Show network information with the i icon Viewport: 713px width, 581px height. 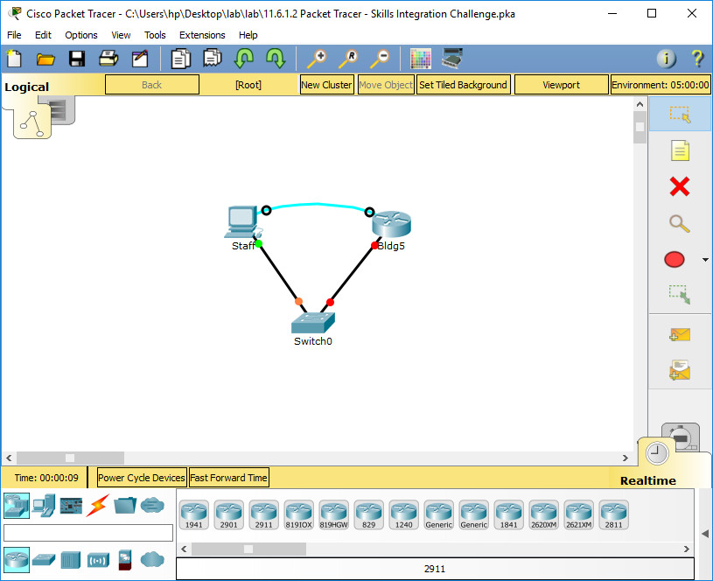666,59
